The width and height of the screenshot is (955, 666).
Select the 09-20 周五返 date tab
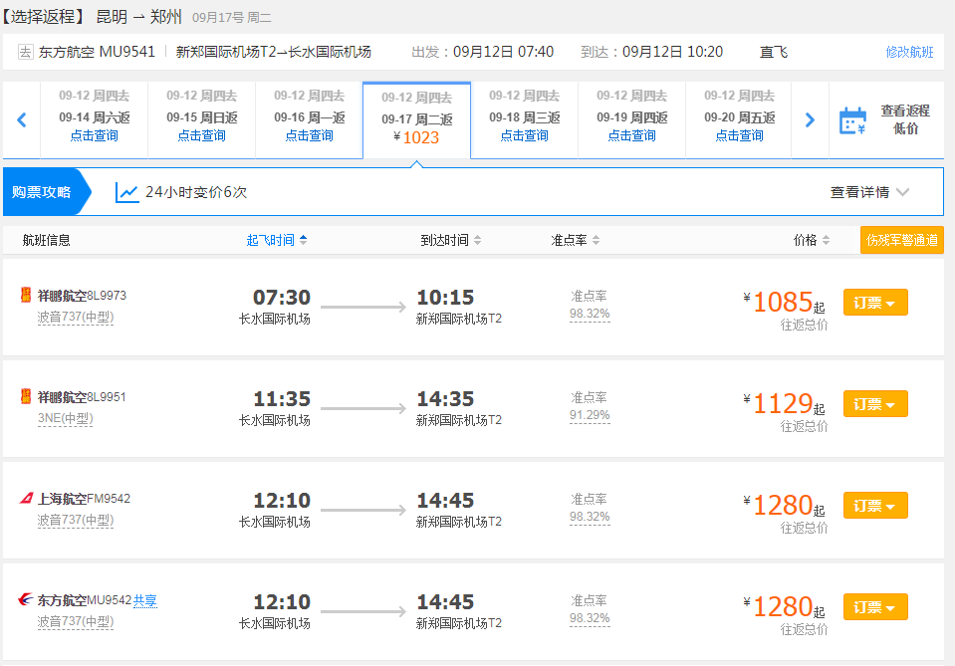[x=739, y=119]
